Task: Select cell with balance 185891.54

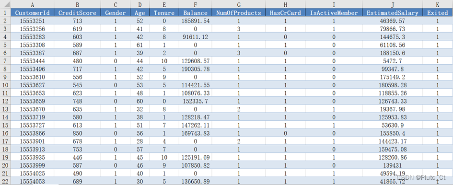Action: pos(195,21)
